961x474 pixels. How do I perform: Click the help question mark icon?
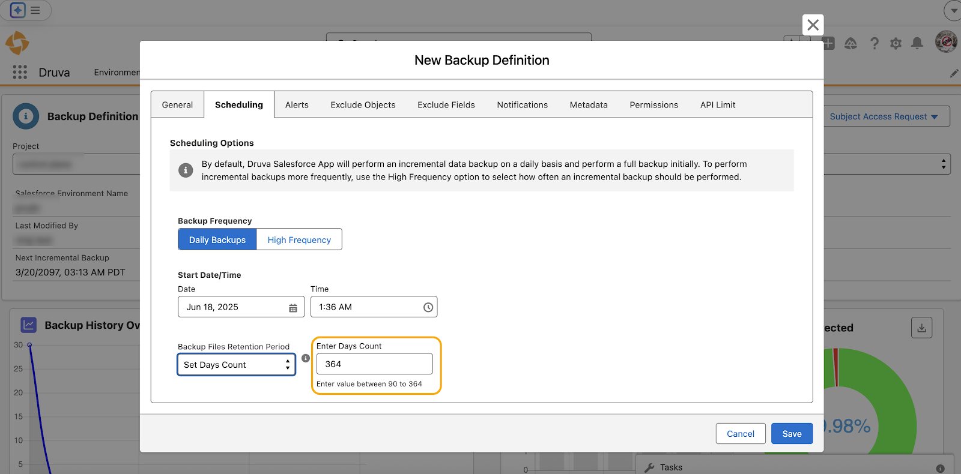click(875, 43)
